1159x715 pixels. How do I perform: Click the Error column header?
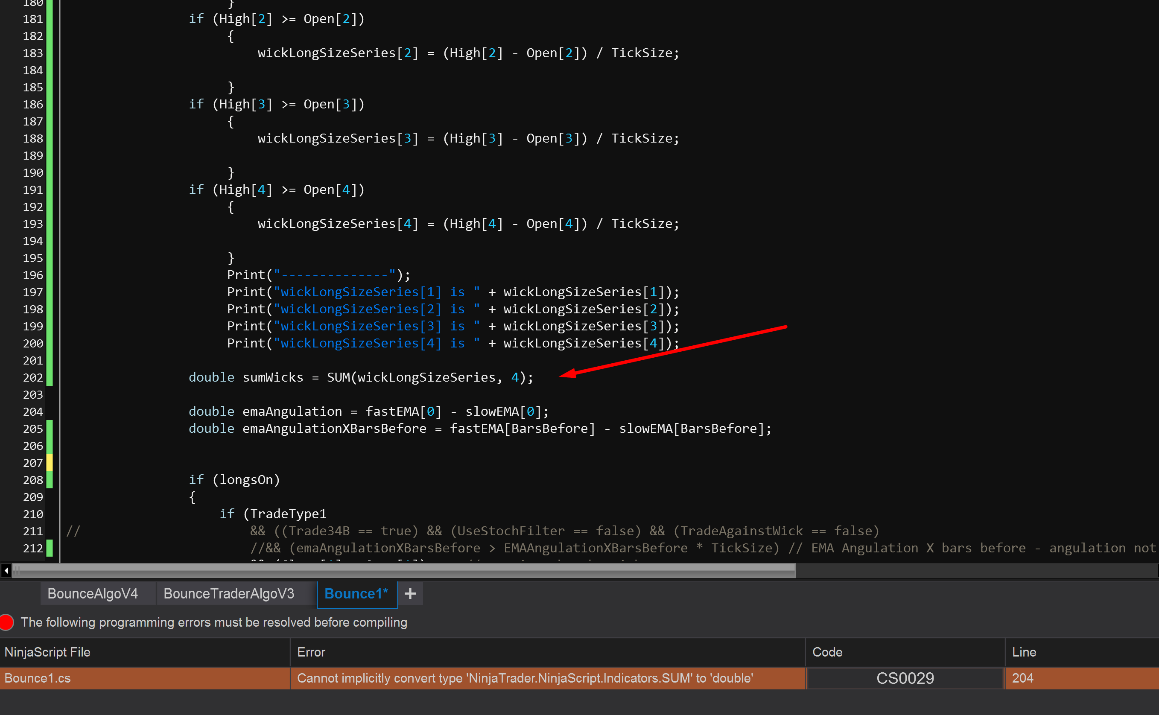(548, 652)
